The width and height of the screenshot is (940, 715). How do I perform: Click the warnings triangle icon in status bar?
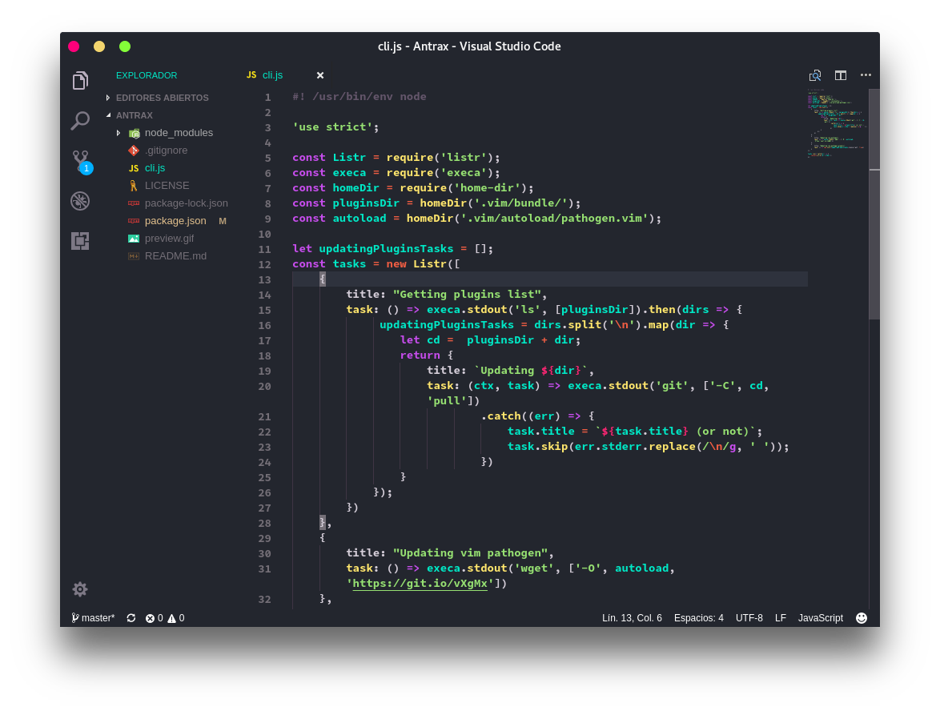[172, 618]
